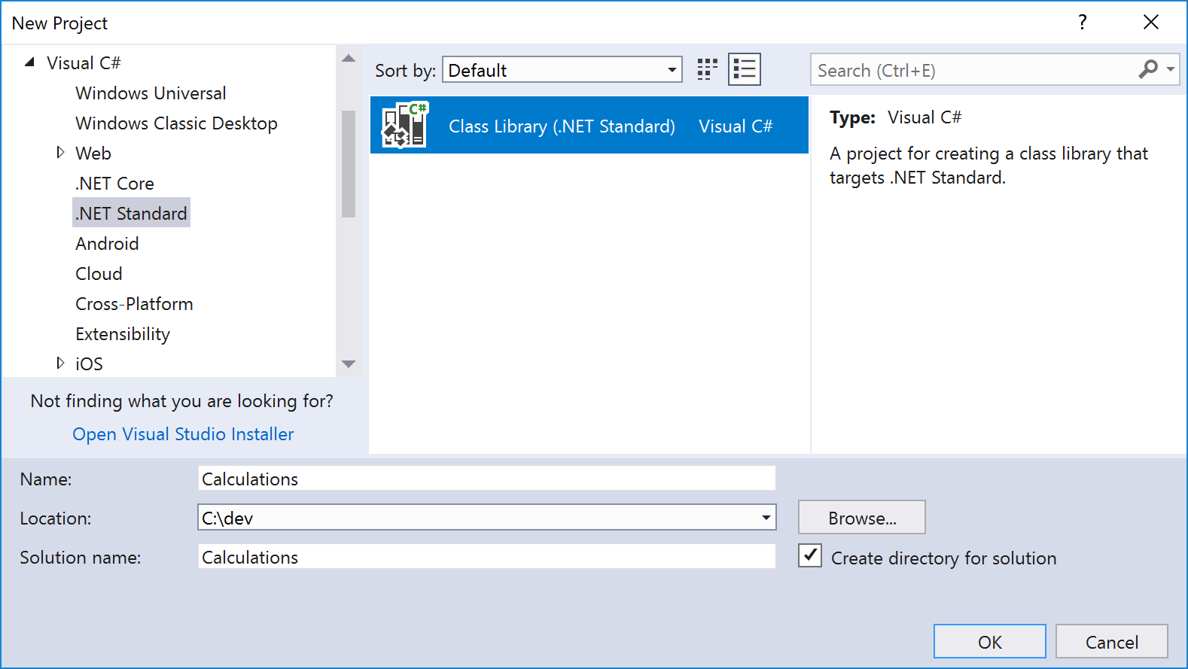Select the Cloud category
The image size is (1188, 669).
(99, 274)
